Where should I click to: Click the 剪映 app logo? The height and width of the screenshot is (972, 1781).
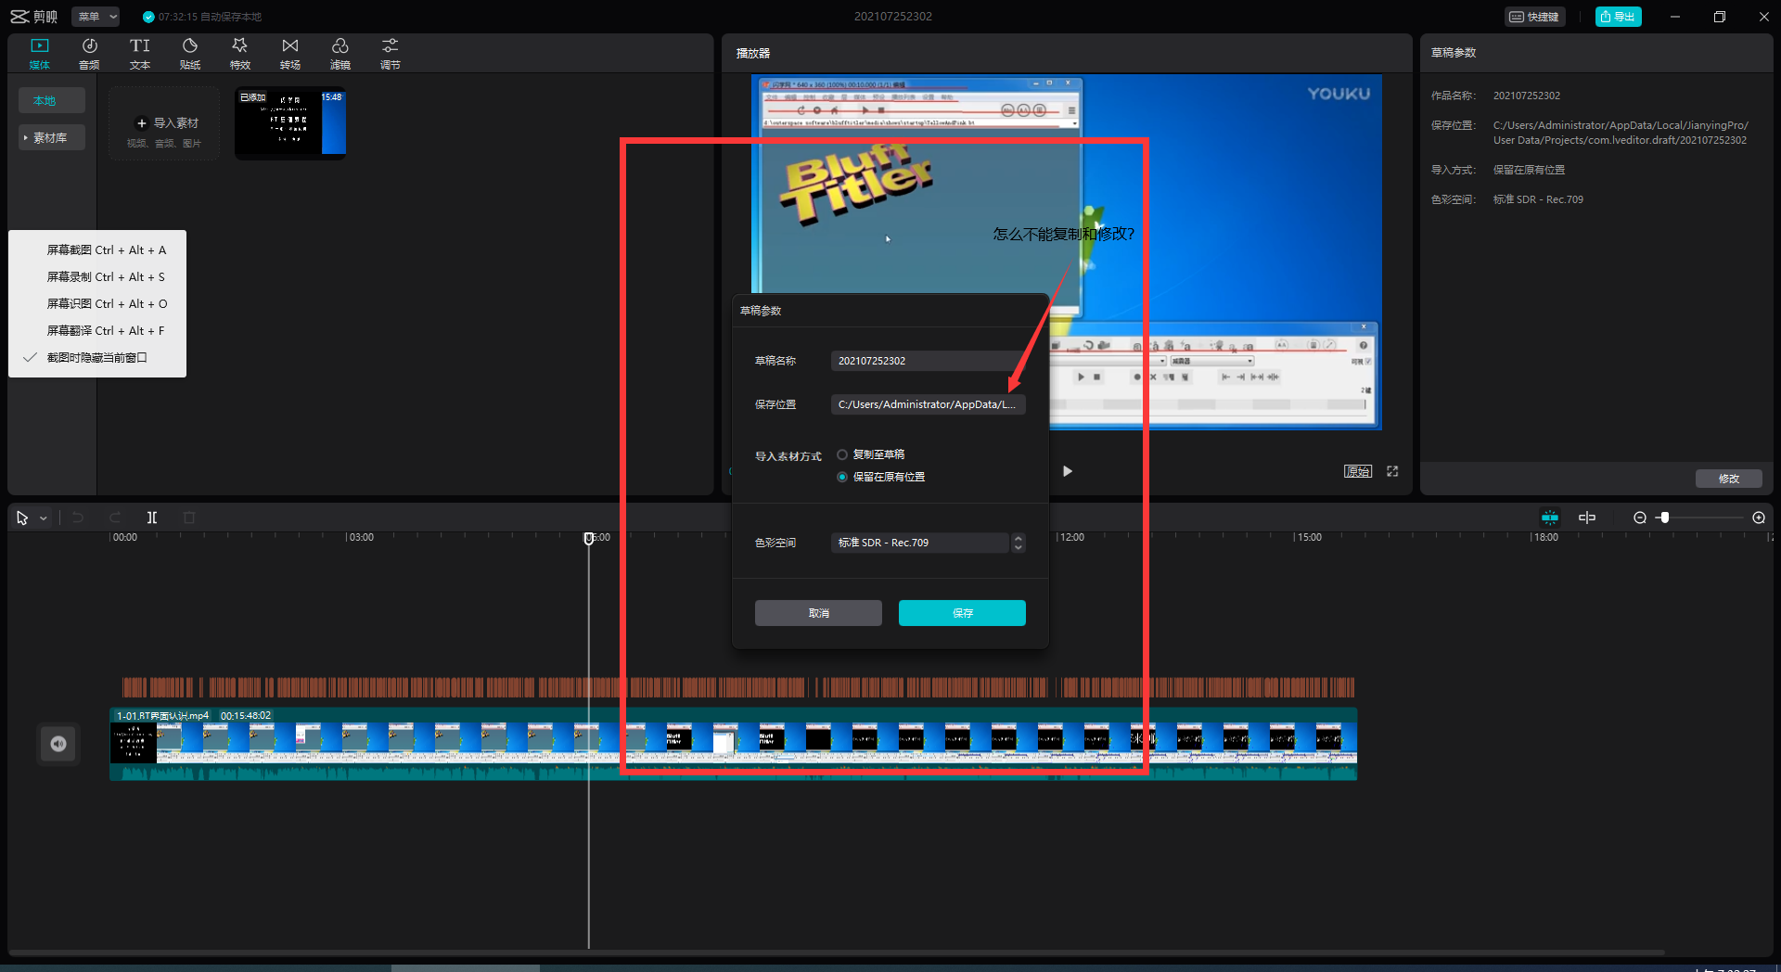(x=34, y=17)
